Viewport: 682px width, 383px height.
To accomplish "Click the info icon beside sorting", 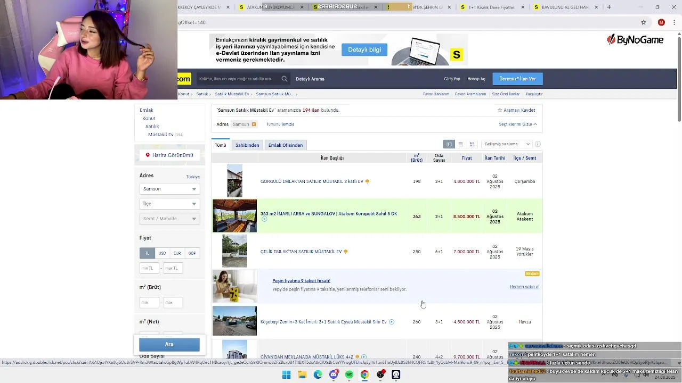I will coord(538,144).
